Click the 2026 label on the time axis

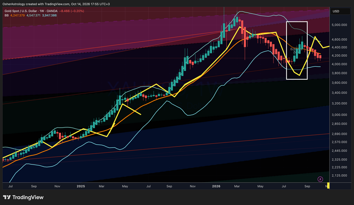point(217,186)
